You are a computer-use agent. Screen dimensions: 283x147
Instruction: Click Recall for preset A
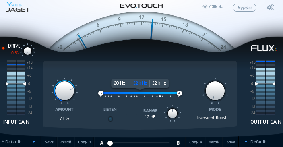[66, 142]
